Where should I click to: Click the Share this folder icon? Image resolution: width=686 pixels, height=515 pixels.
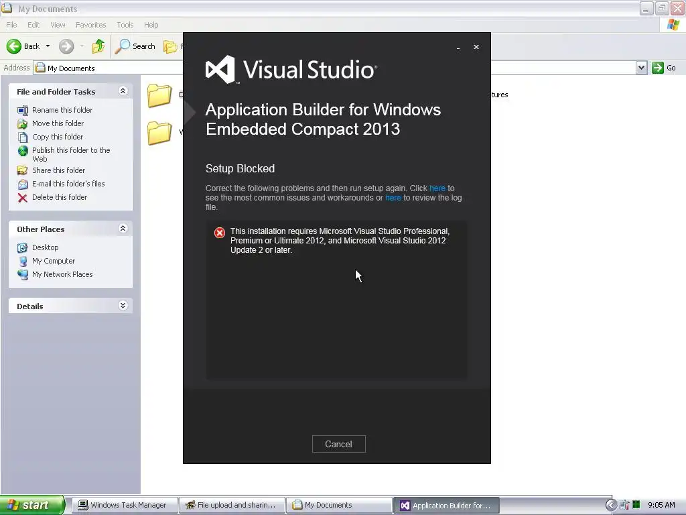tap(23, 170)
